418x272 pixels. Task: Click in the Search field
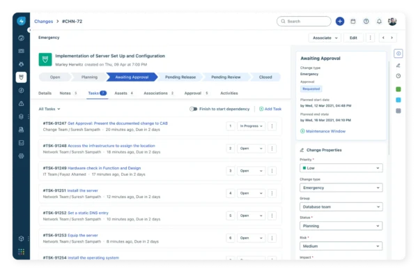coord(304,22)
